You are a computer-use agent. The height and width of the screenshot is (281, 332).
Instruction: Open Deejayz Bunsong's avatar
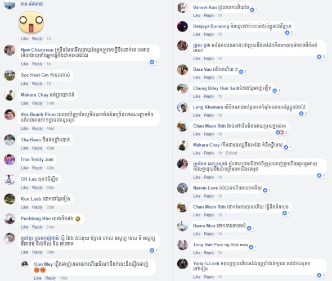tap(182, 26)
